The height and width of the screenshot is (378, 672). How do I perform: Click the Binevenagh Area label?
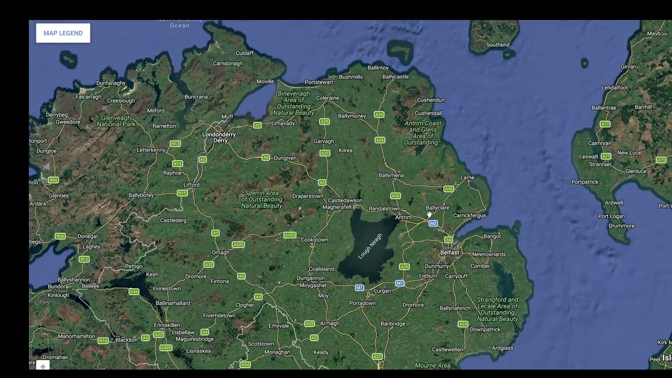click(x=294, y=103)
